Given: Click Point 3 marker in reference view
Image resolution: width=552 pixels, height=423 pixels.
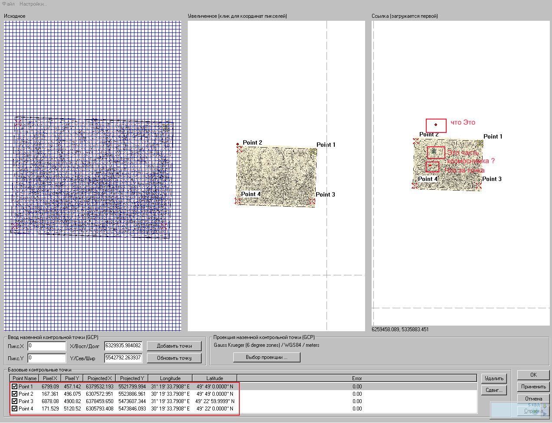Looking at the screenshot, I should pyautogui.click(x=478, y=185).
